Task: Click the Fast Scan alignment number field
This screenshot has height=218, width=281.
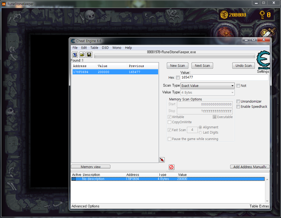Action: (x=192, y=130)
